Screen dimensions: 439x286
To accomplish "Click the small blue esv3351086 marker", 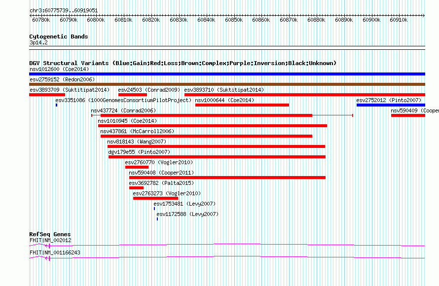I will (x=57, y=105).
